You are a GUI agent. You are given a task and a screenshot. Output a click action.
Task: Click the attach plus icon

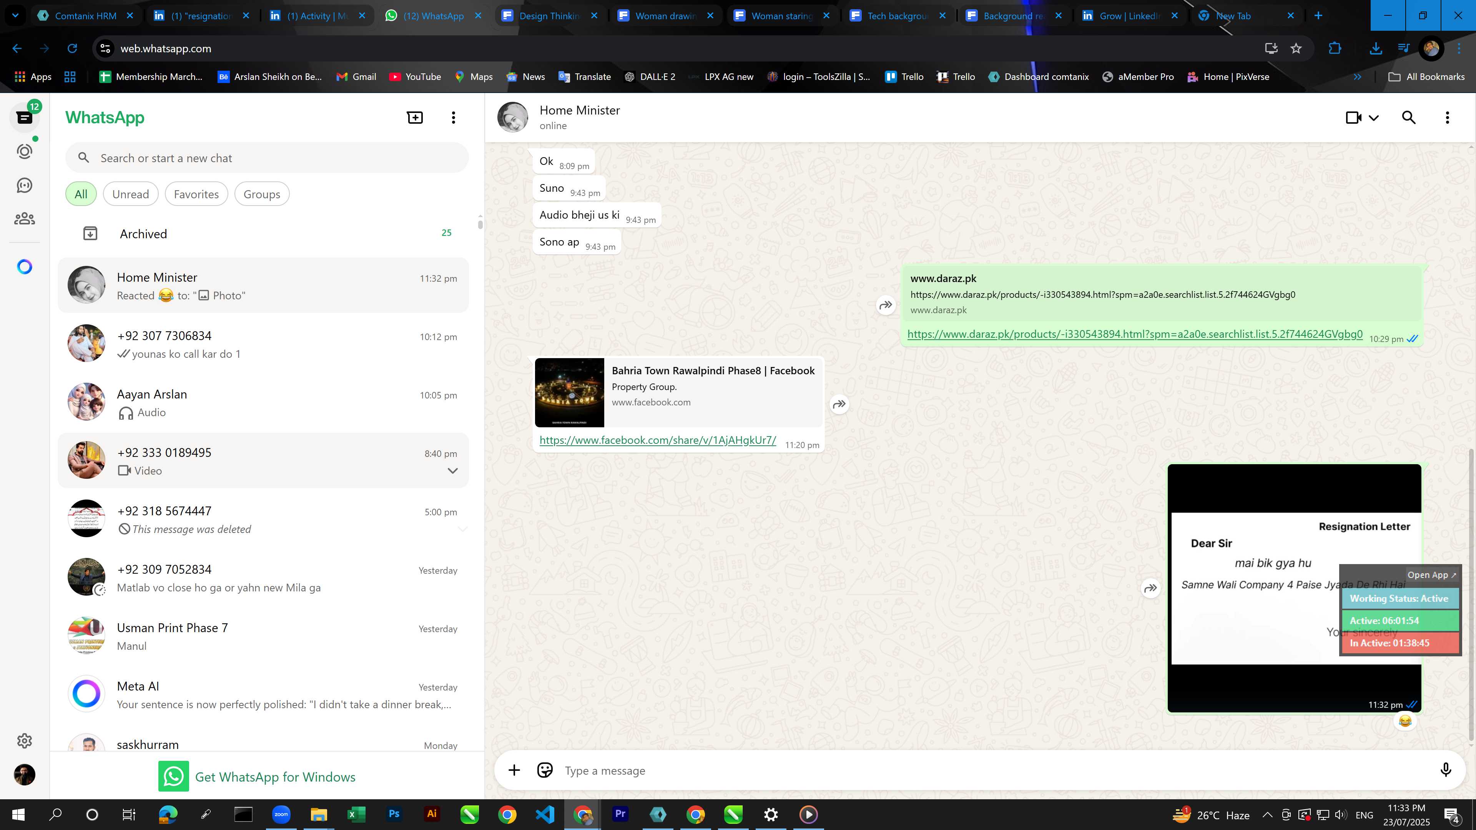point(514,770)
